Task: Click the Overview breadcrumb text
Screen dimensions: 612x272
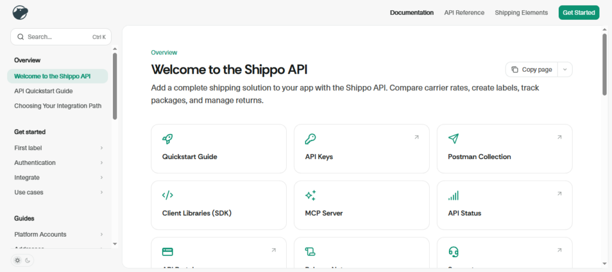Action: pos(164,52)
